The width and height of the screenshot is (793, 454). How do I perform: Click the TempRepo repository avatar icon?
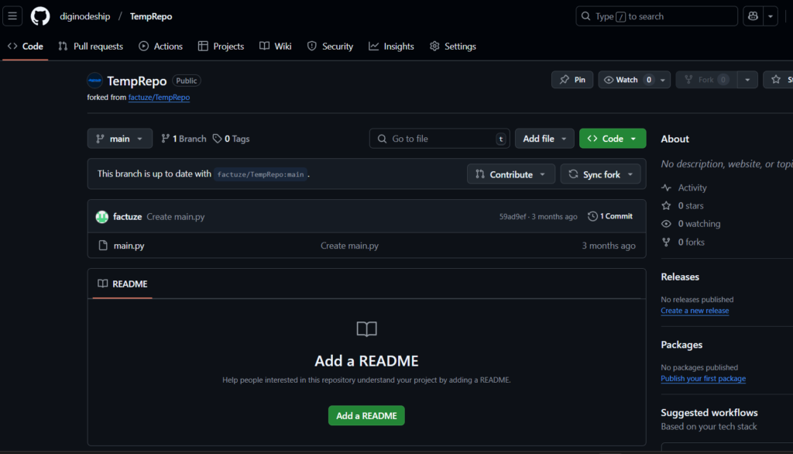pyautogui.click(x=94, y=81)
